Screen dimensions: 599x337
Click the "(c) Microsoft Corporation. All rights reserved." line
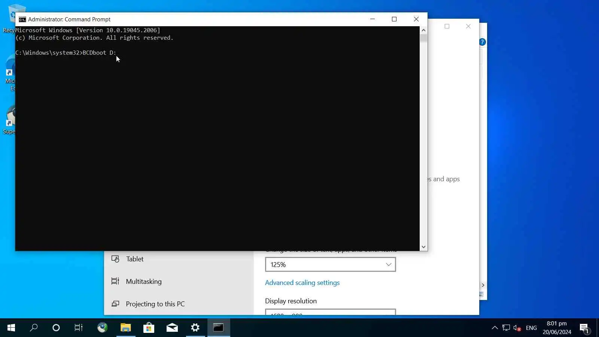pyautogui.click(x=94, y=38)
